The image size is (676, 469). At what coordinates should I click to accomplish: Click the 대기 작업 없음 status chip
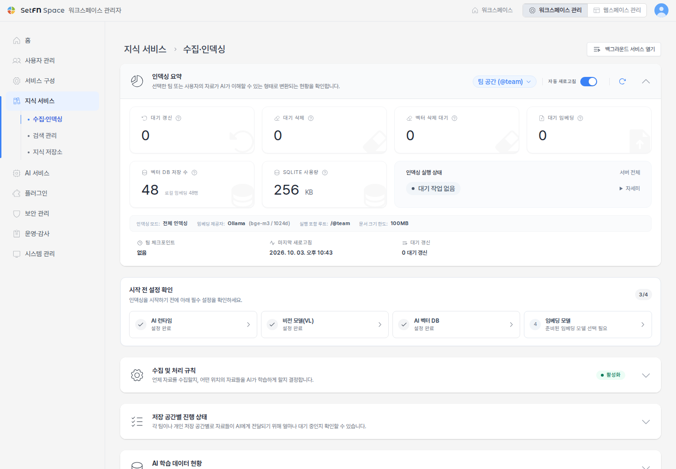(x=433, y=189)
